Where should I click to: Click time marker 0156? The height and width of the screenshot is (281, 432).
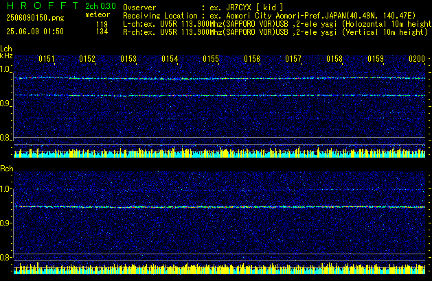(252, 59)
